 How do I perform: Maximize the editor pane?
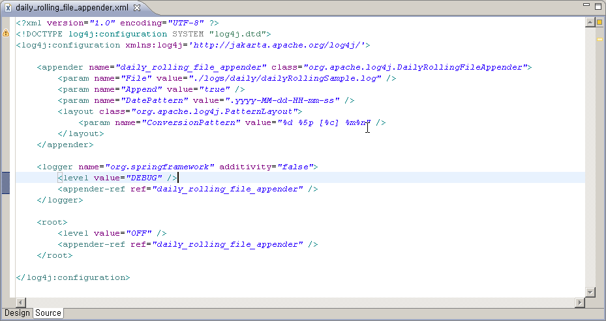coord(598,7)
